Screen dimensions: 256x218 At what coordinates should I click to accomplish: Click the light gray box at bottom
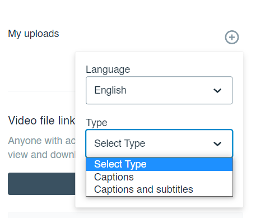click(125, 215)
